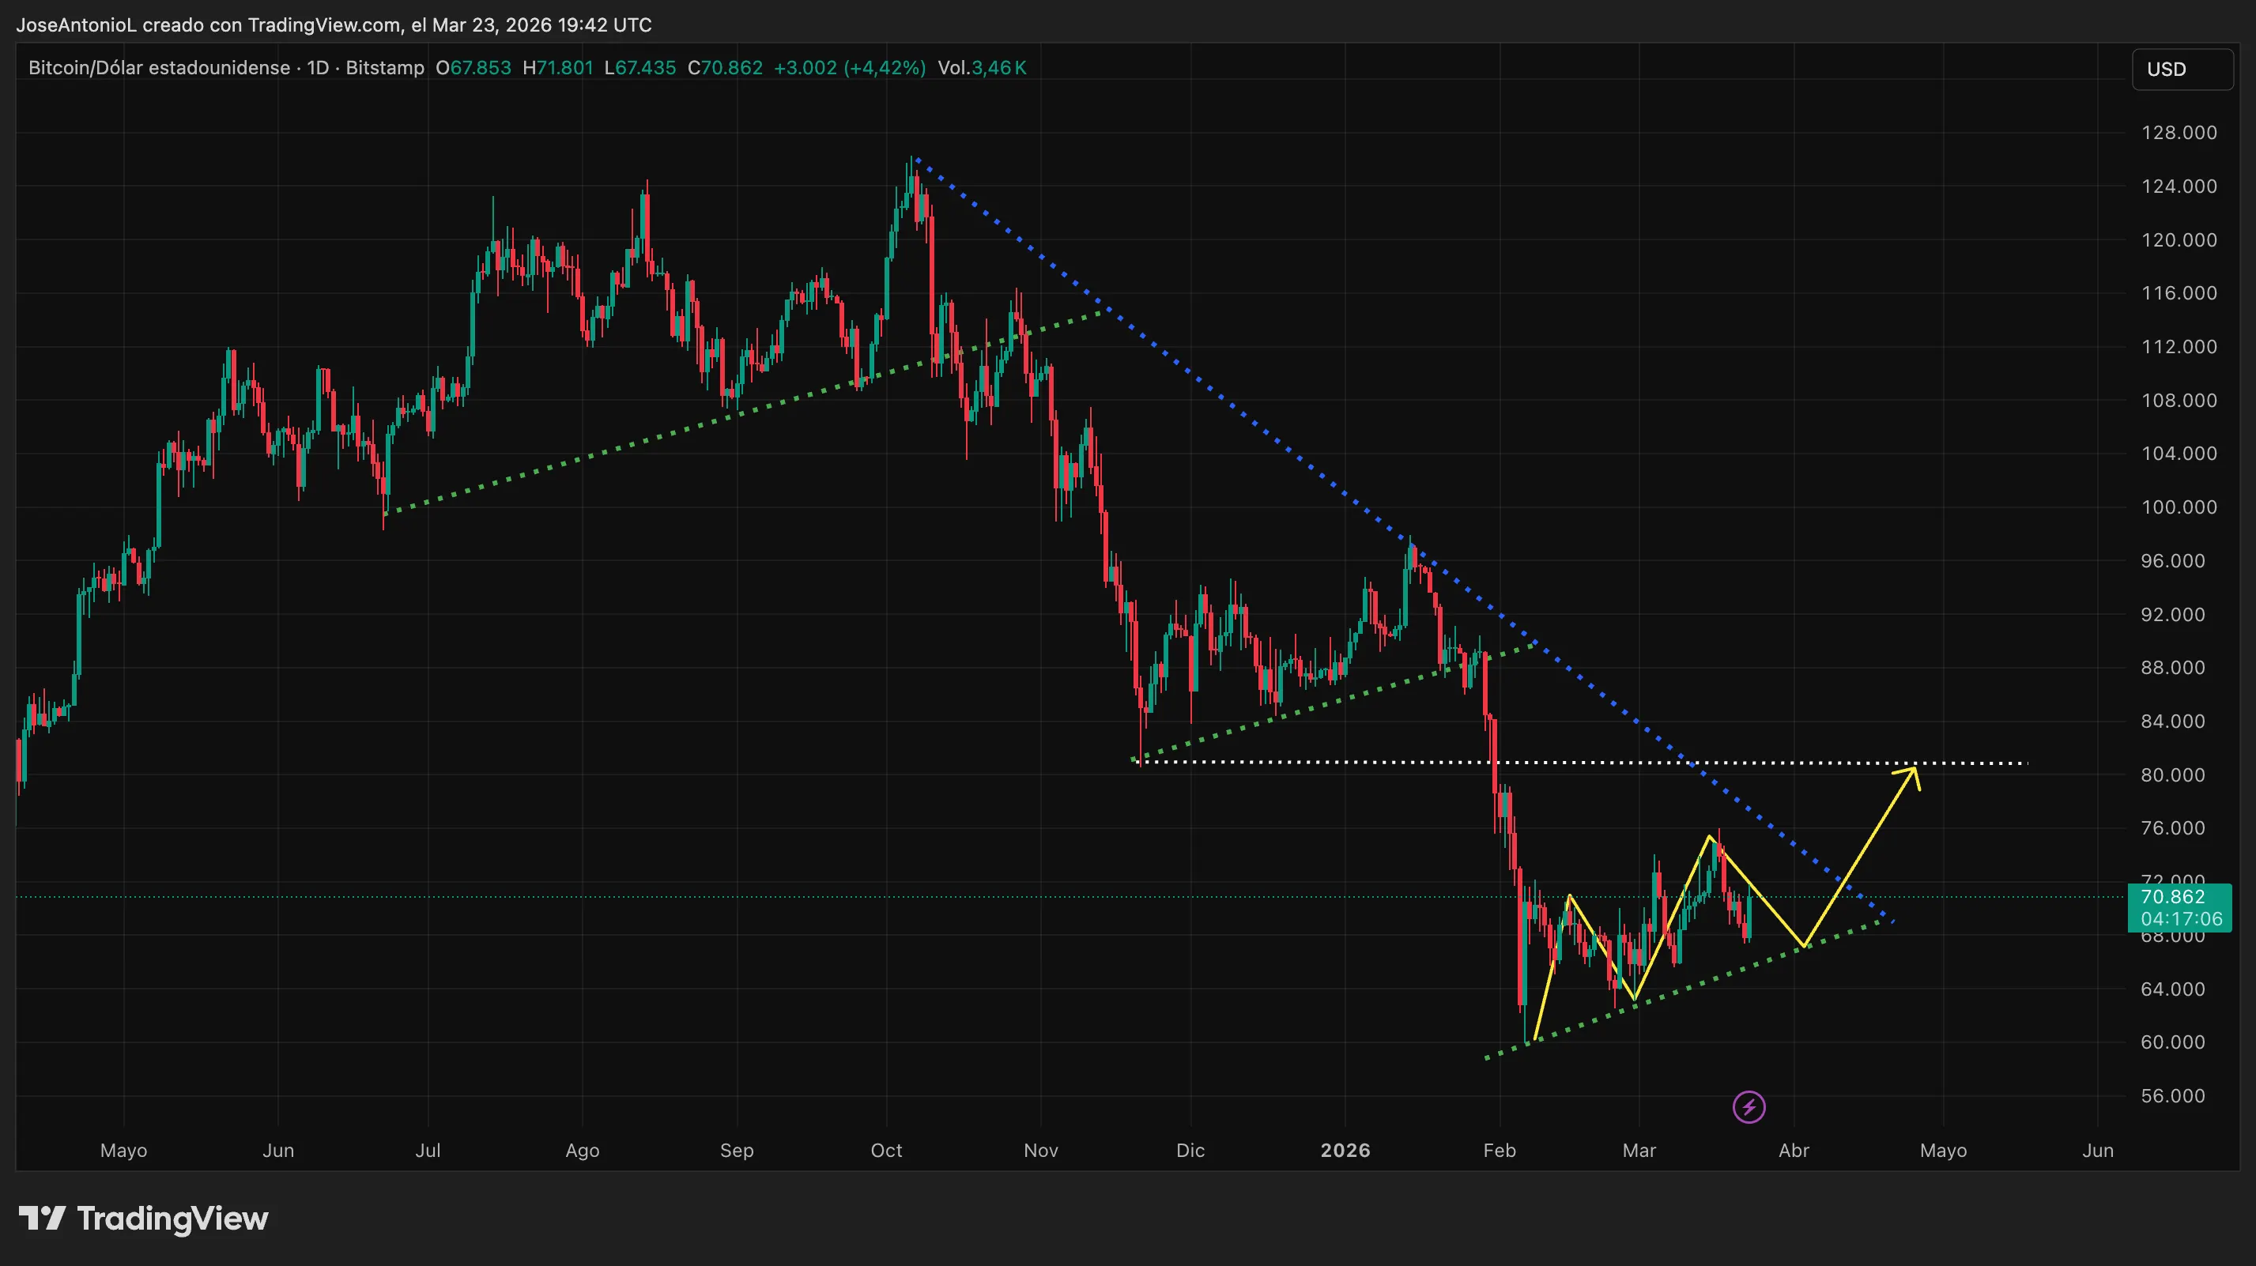
Task: Click the 2026 label on the time axis
Action: [x=1346, y=1151]
